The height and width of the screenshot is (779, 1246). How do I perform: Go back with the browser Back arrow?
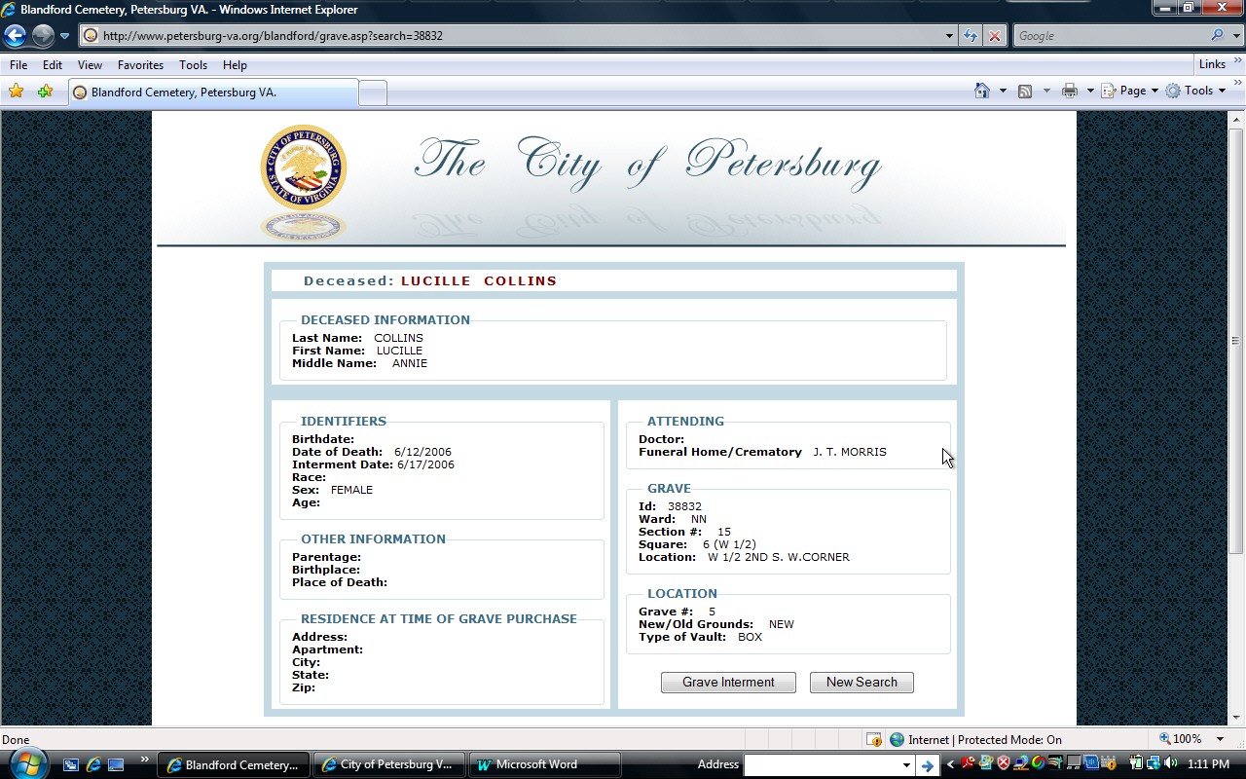(x=15, y=36)
